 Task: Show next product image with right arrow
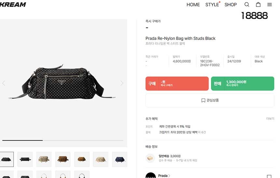(122, 83)
